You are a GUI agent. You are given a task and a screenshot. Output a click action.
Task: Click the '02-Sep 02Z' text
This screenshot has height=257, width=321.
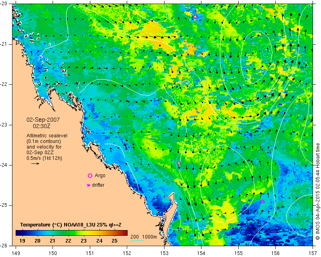(41, 153)
